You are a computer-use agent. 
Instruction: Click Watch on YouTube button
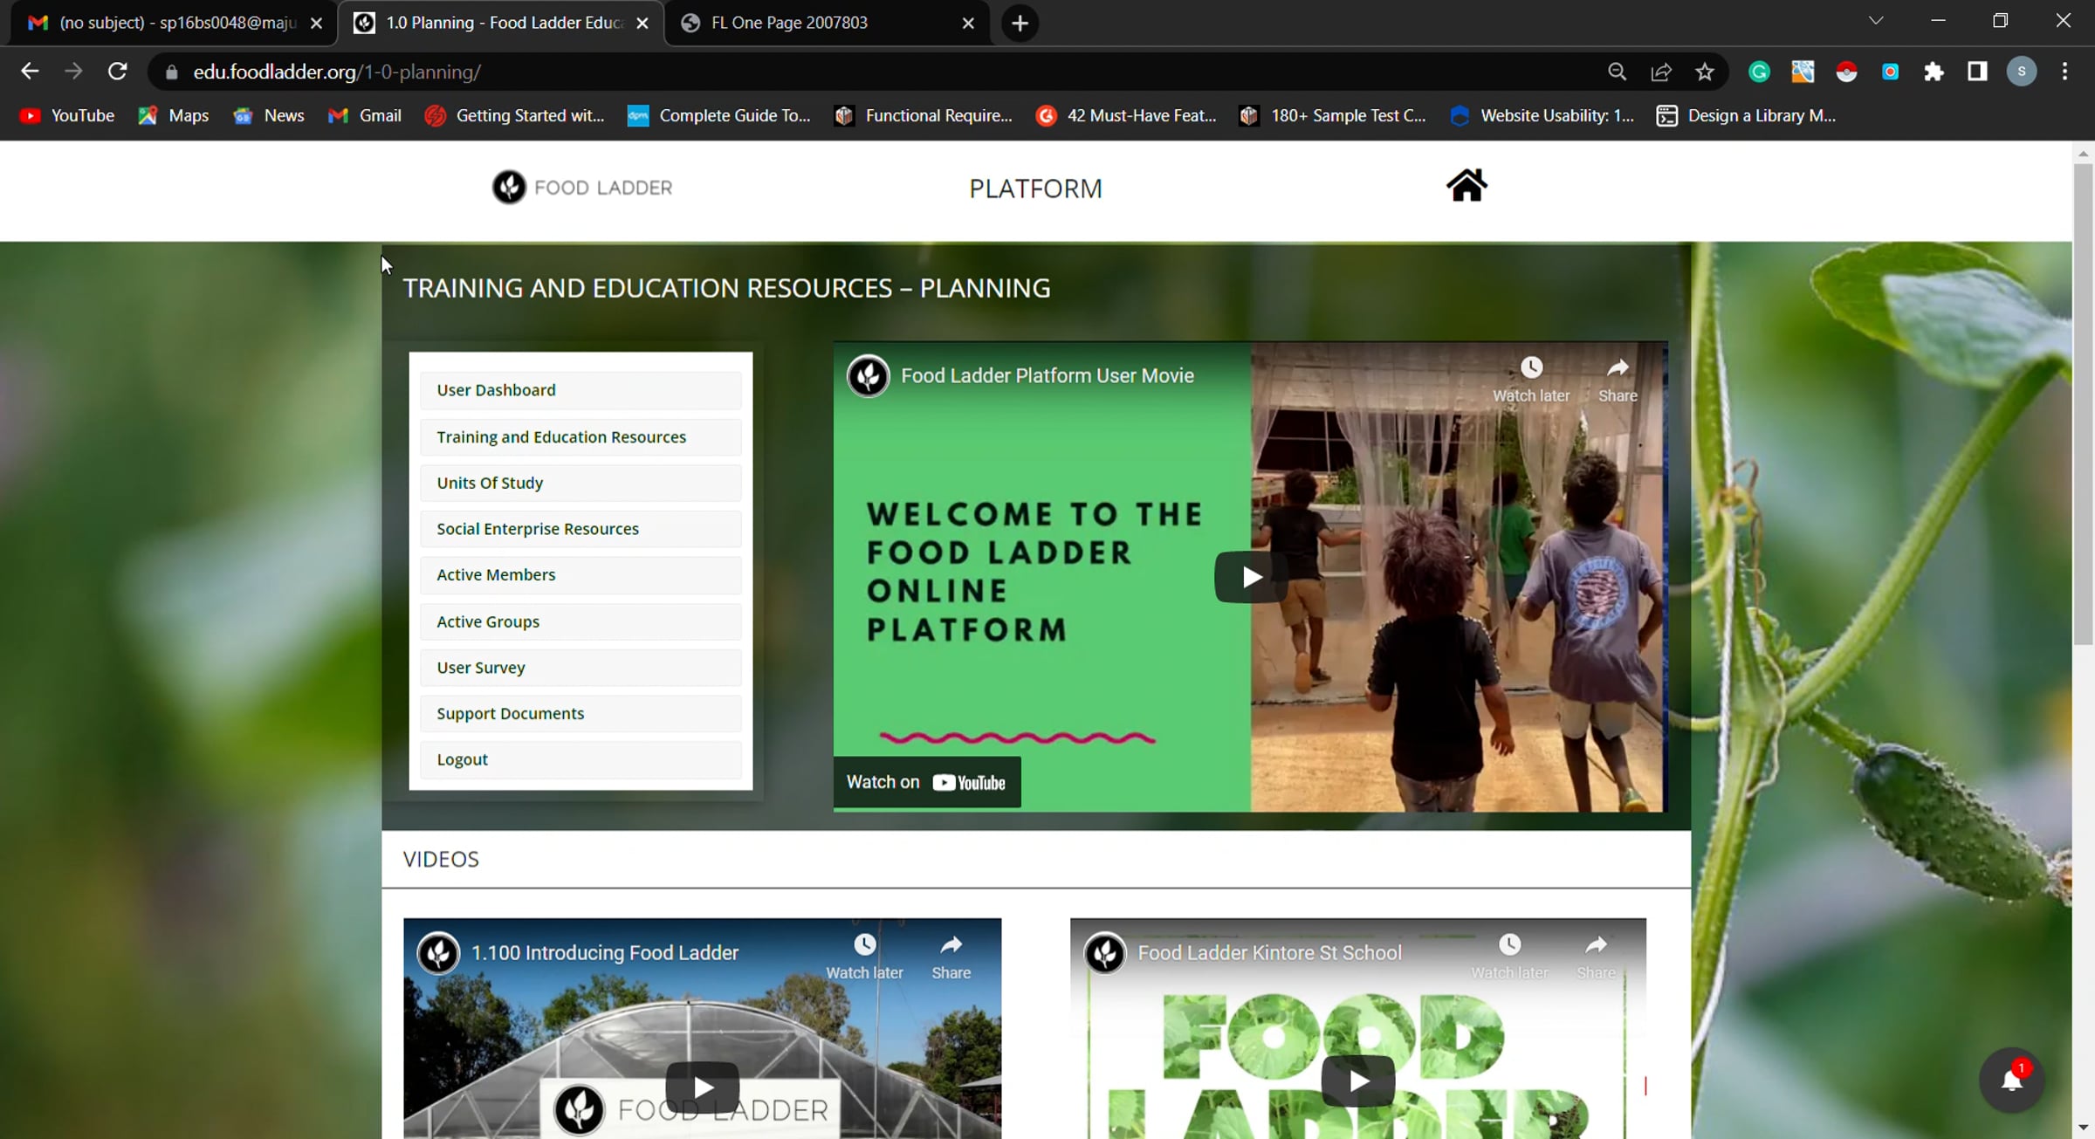[926, 782]
